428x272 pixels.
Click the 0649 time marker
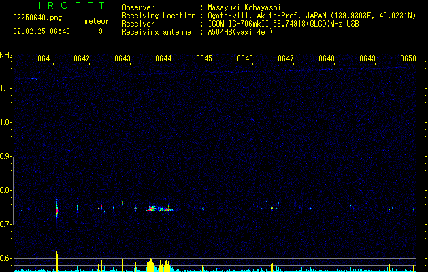tap(367, 58)
